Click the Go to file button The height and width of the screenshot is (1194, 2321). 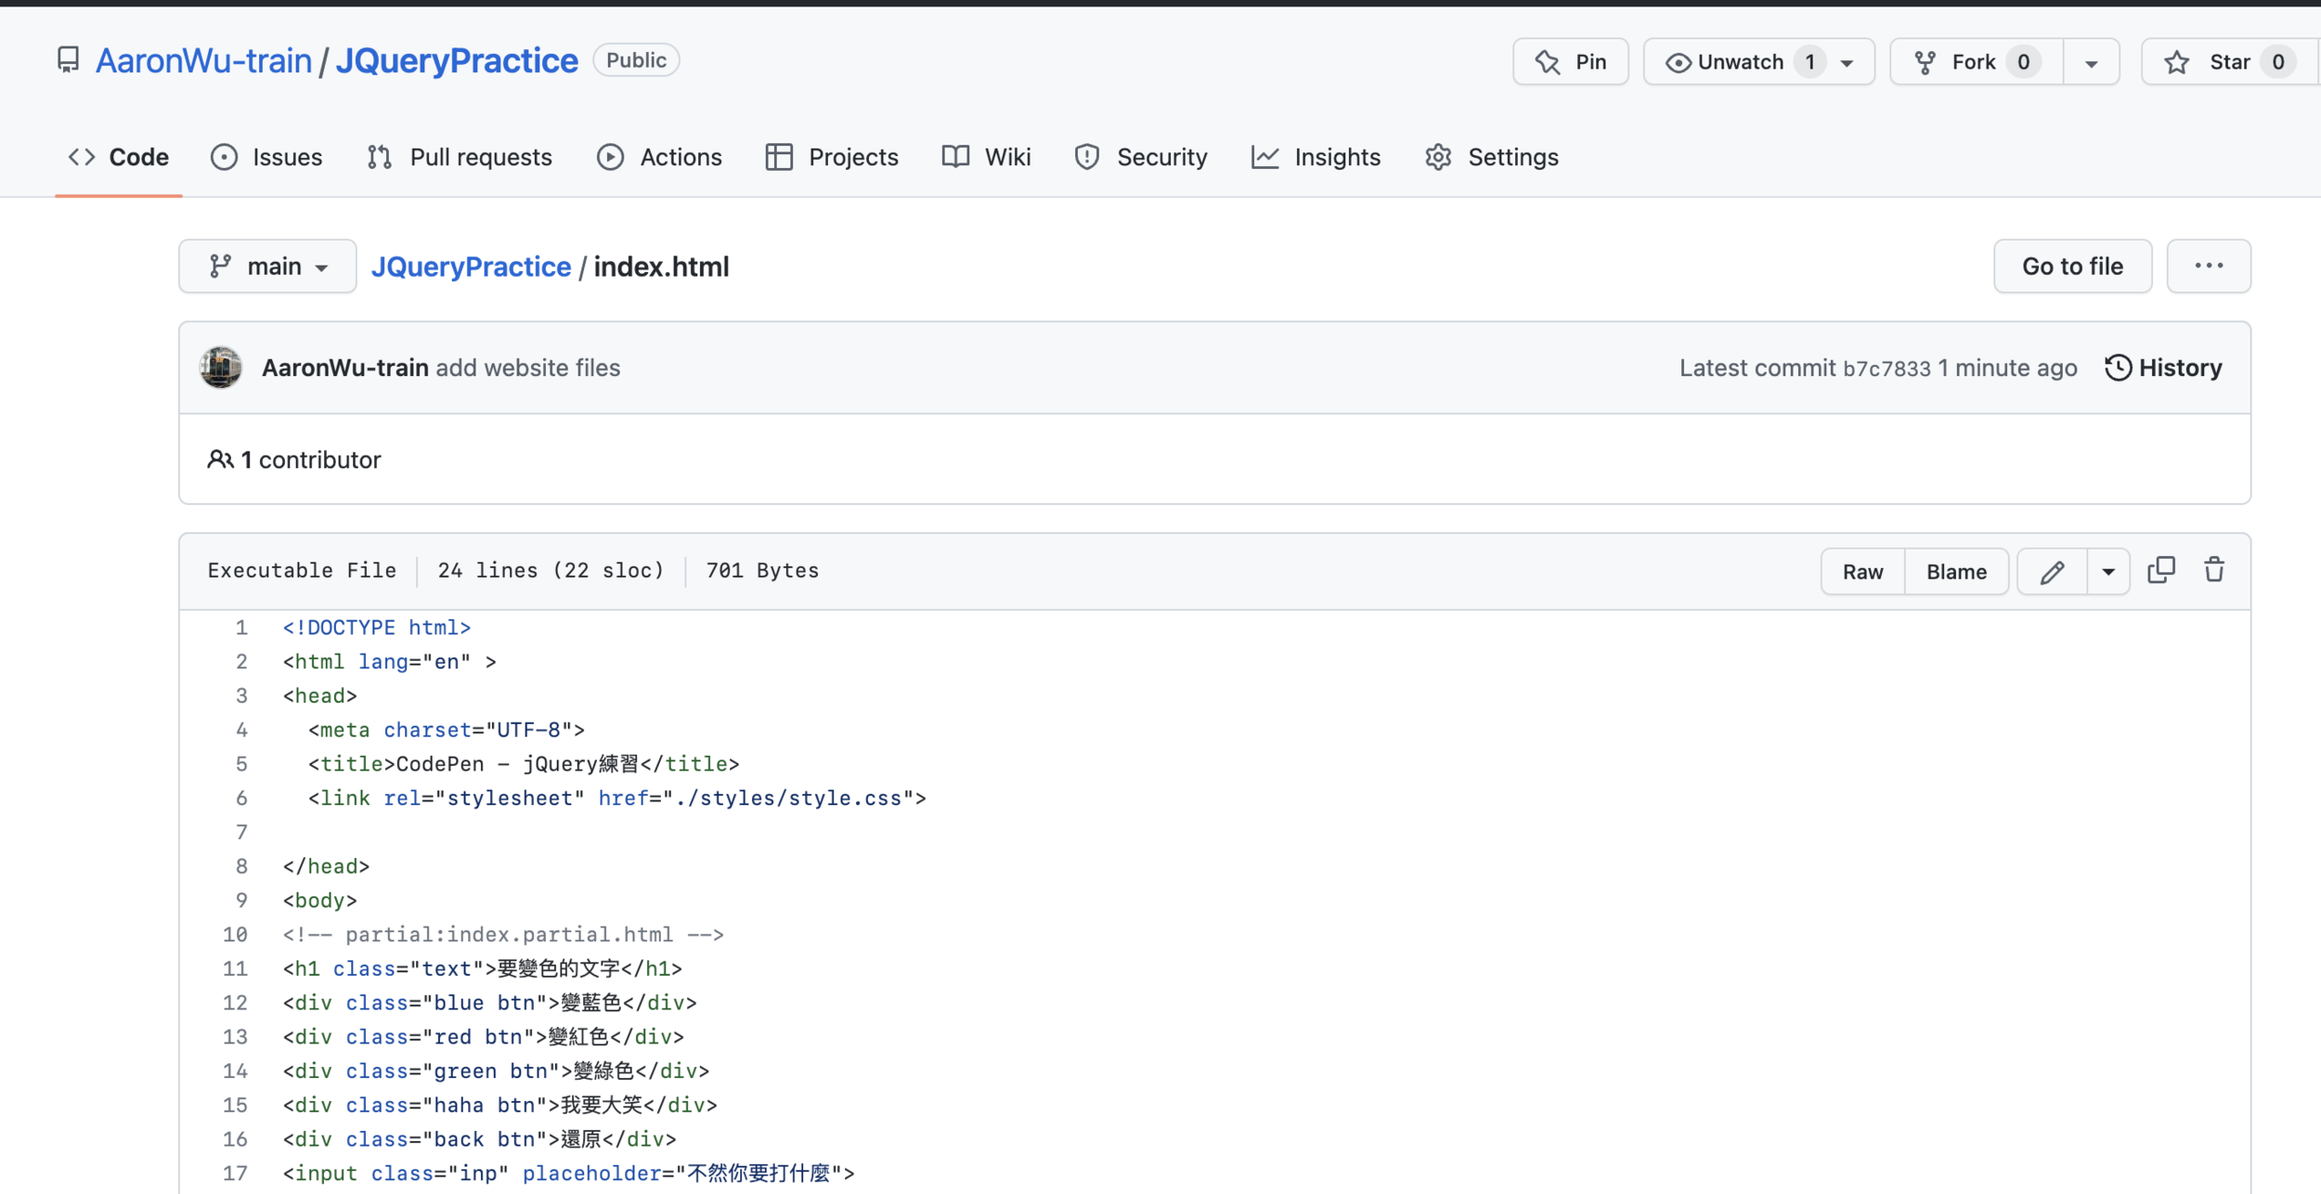point(2072,266)
